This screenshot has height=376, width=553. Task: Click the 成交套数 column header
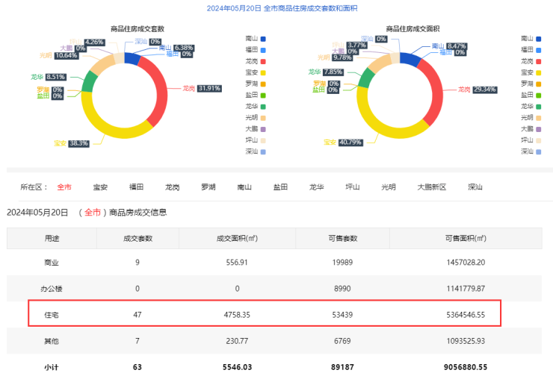tap(138, 238)
